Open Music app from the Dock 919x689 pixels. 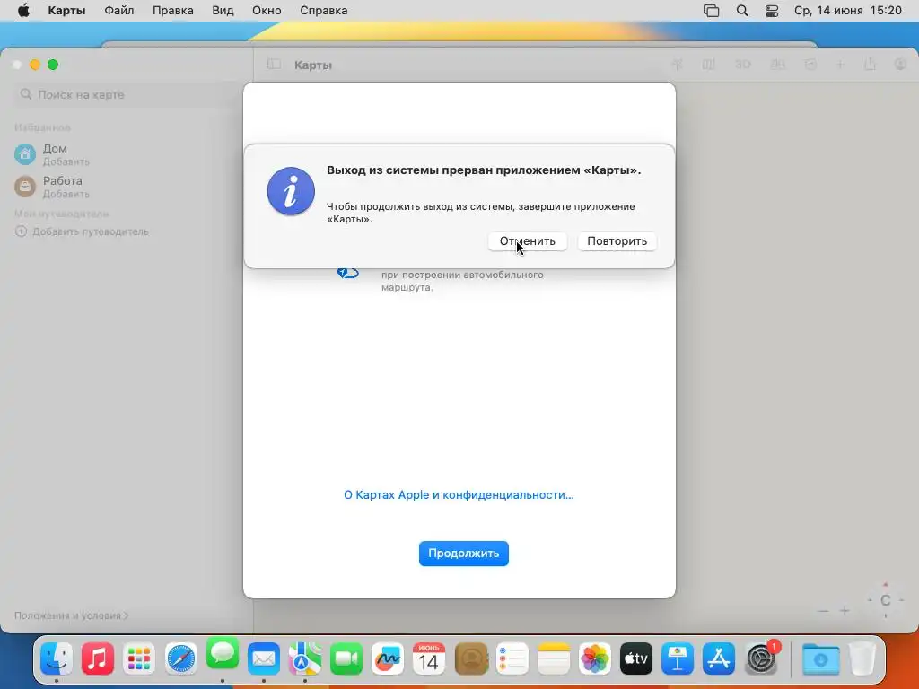[x=98, y=658]
